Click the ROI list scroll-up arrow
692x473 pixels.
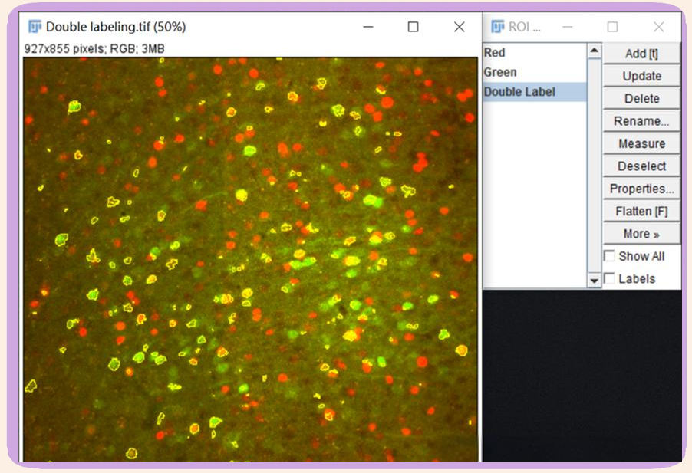[x=594, y=48]
